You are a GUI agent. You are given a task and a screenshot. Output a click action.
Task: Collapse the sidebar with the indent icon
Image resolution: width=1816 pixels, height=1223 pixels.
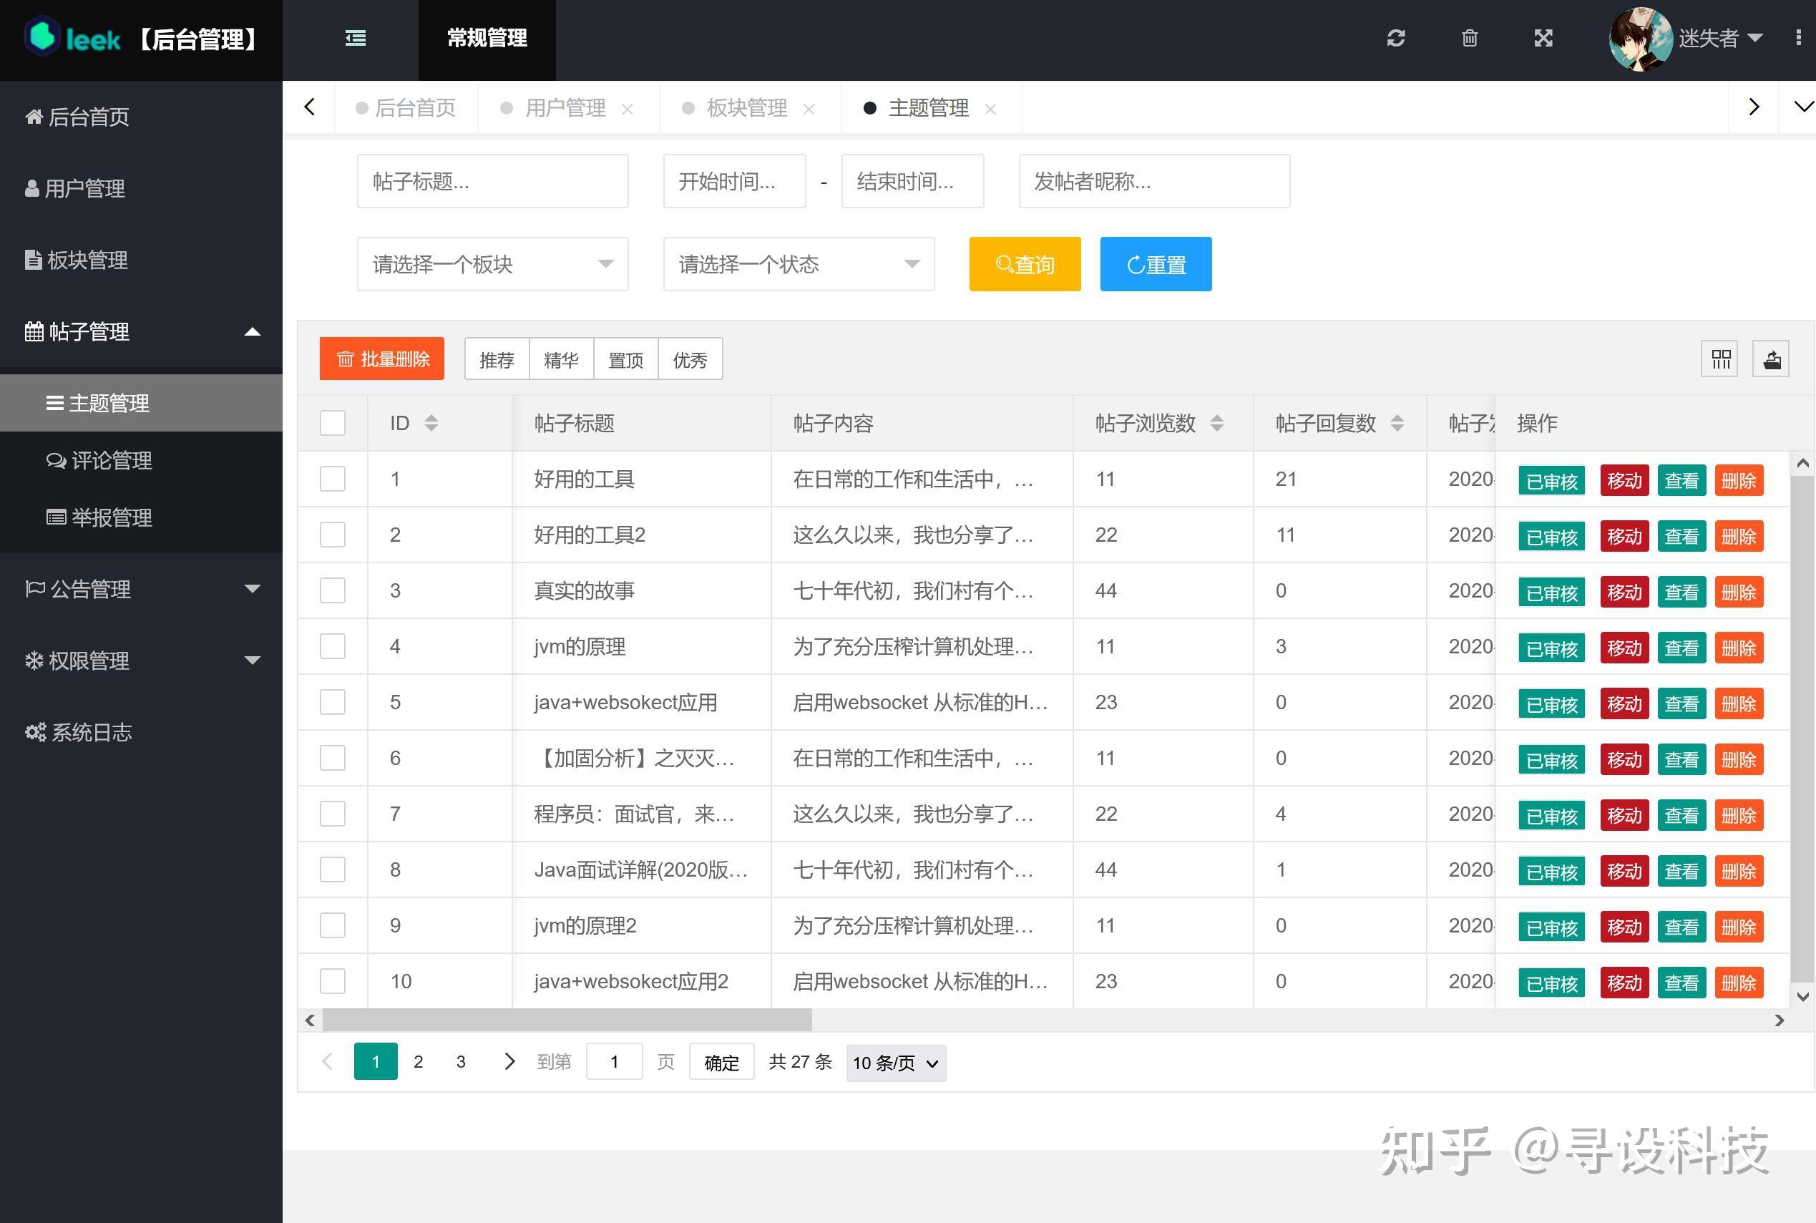[356, 37]
